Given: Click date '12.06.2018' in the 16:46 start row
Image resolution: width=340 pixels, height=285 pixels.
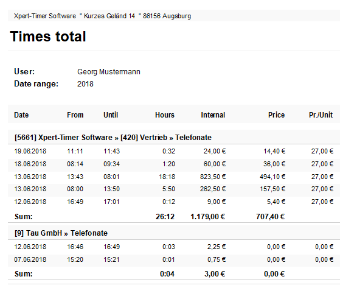Looking at the screenshot, I should (30, 247).
